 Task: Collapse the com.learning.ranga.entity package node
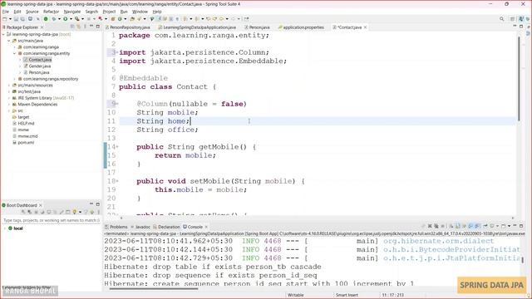click(15, 53)
